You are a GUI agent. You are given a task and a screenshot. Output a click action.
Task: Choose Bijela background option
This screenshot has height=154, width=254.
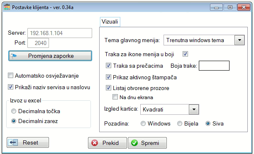tap(179, 123)
